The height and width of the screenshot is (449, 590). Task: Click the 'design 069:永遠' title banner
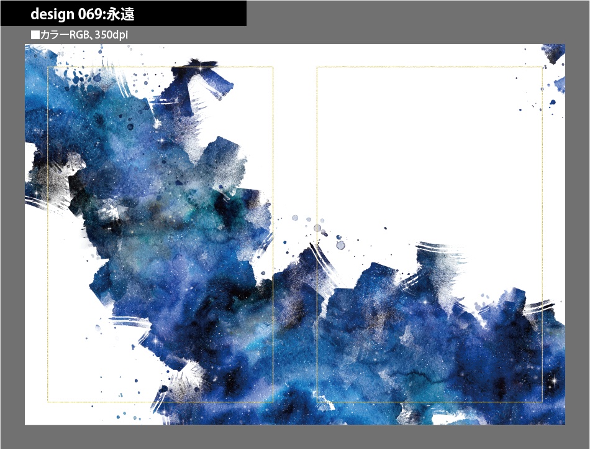[124, 14]
